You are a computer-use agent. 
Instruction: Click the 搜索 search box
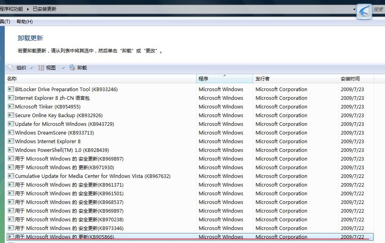[379, 9]
